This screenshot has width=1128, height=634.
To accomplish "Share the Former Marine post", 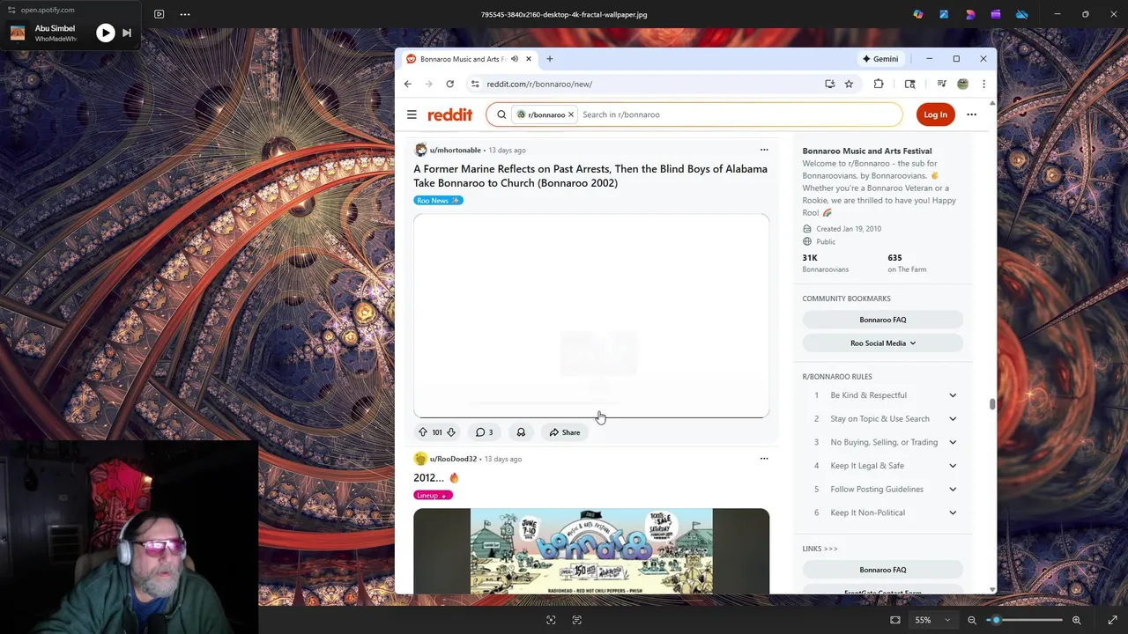I will click(x=565, y=432).
